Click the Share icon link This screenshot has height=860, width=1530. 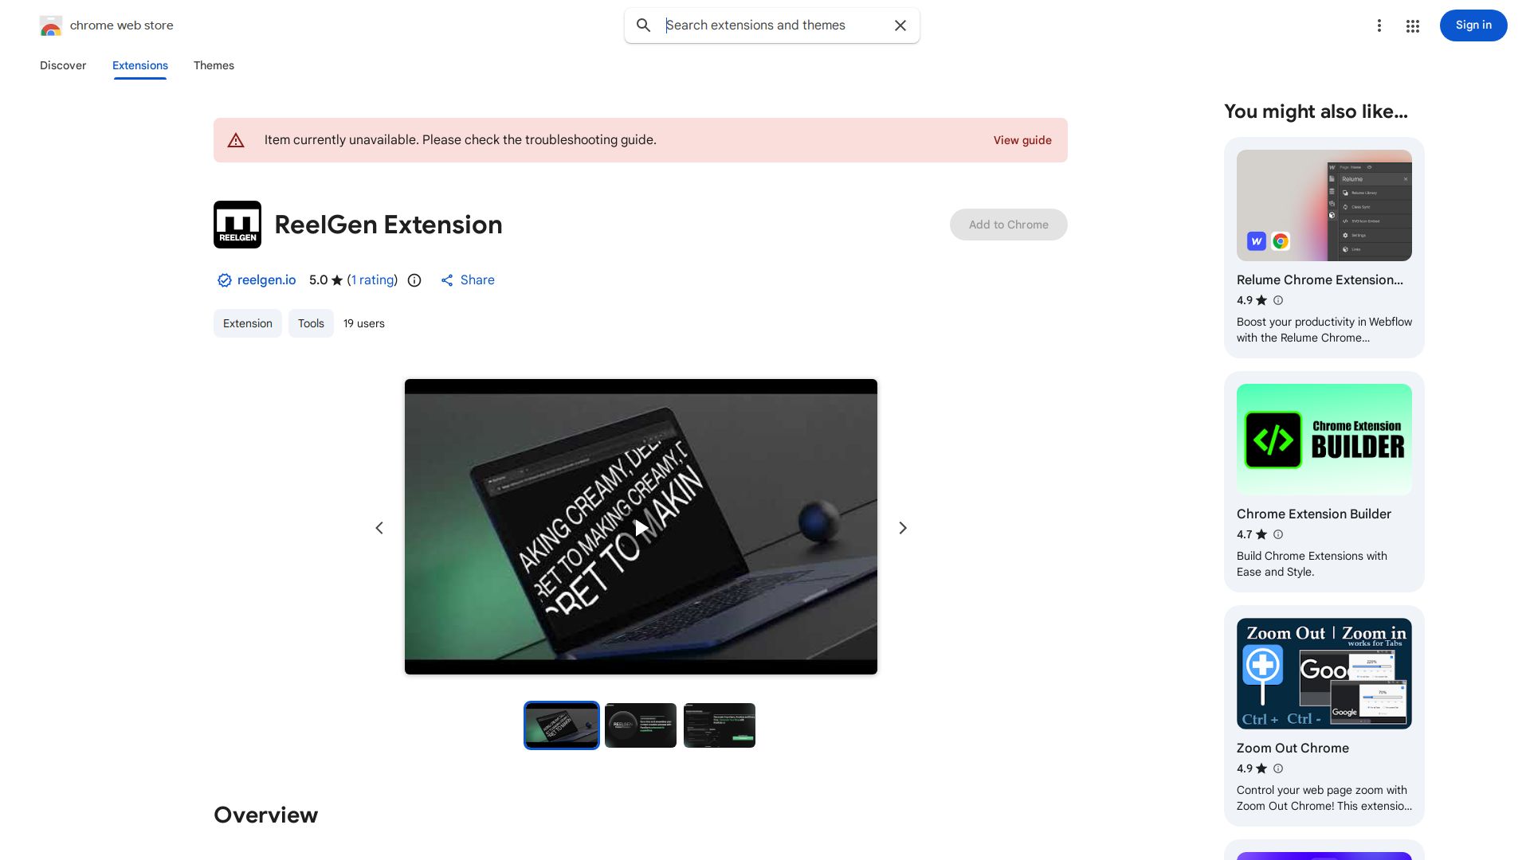click(468, 280)
